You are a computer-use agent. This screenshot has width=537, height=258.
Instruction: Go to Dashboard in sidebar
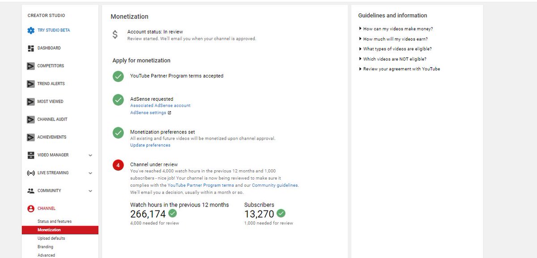[49, 48]
